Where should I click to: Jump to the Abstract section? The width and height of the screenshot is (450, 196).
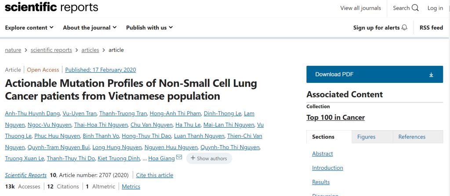pos(322,154)
